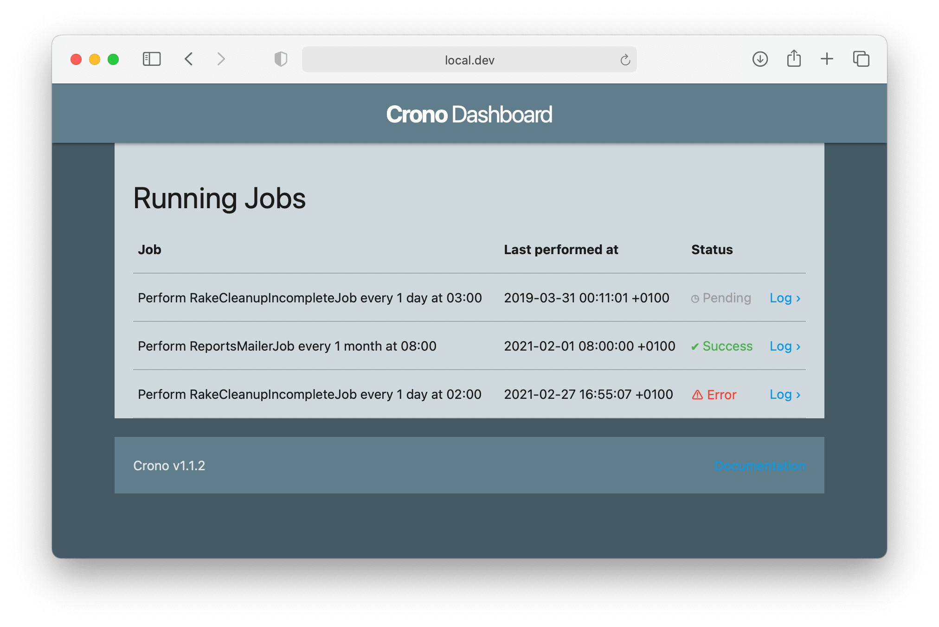Viewport: 939px width, 627px height.
Task: Select the Last performed at column header
Action: pos(561,250)
